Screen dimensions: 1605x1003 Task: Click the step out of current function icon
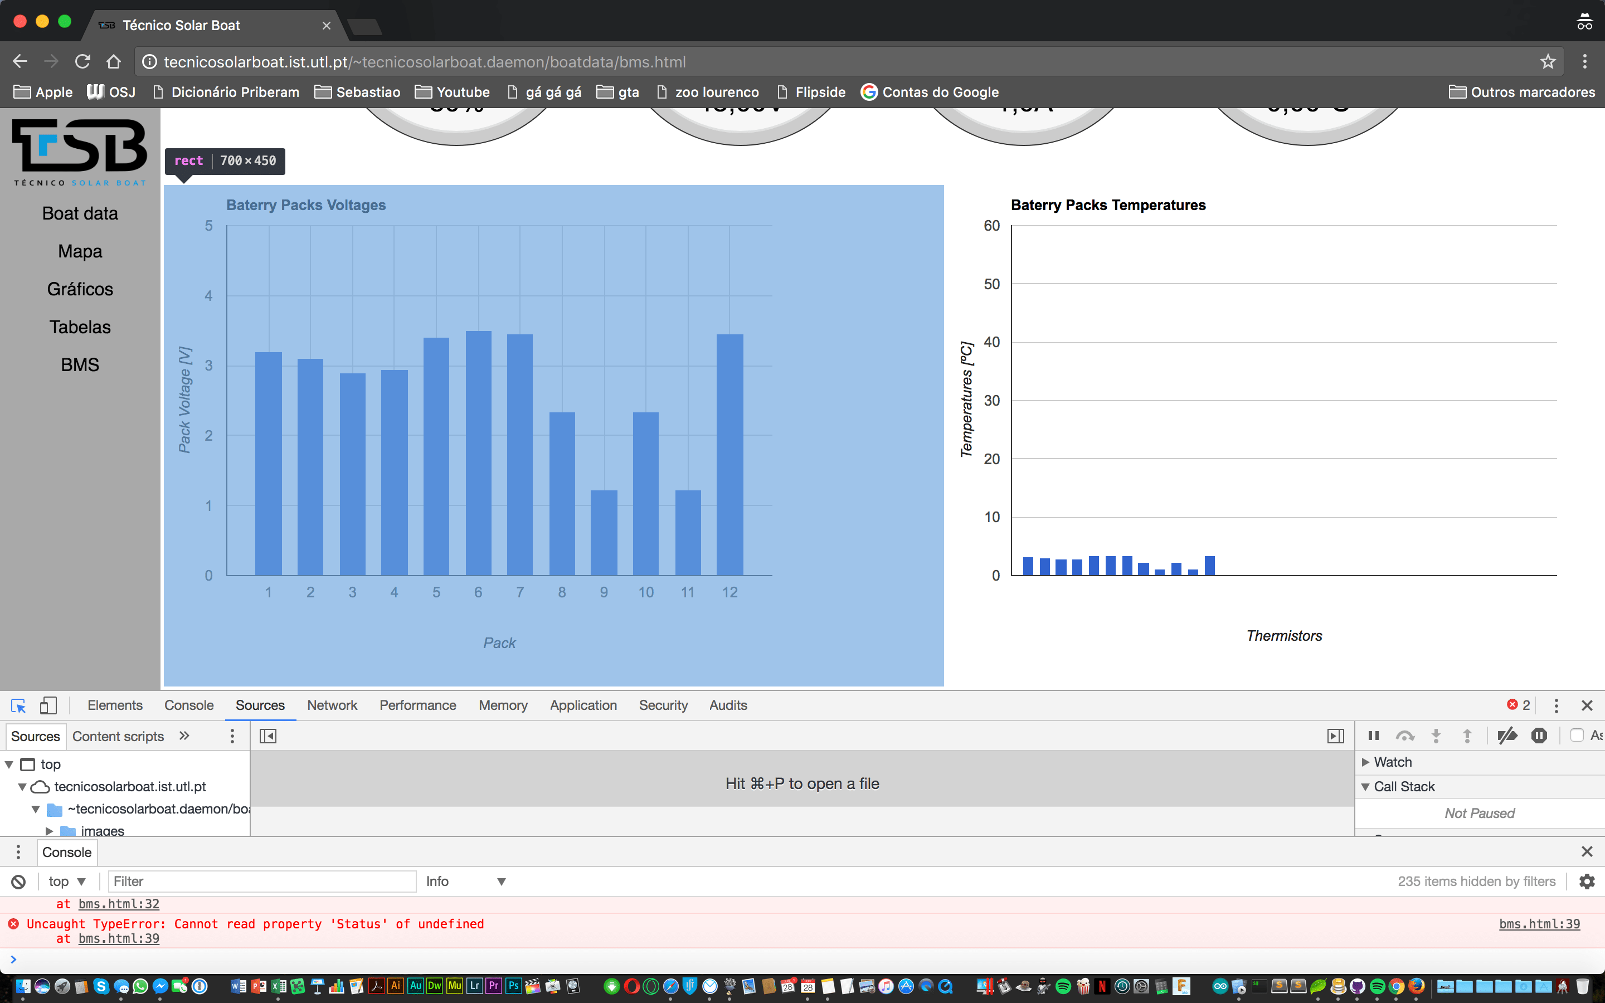click(x=1467, y=736)
